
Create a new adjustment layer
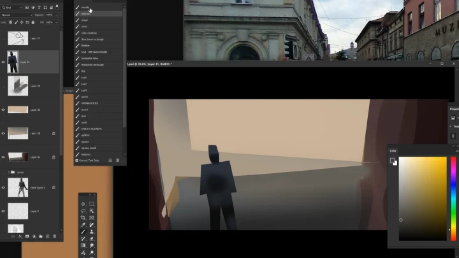34,236
